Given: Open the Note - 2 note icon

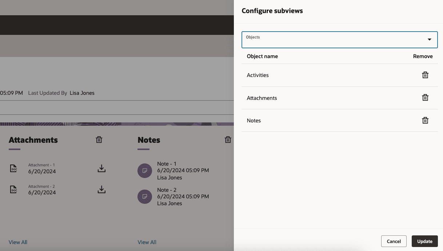Looking at the screenshot, I should [145, 197].
